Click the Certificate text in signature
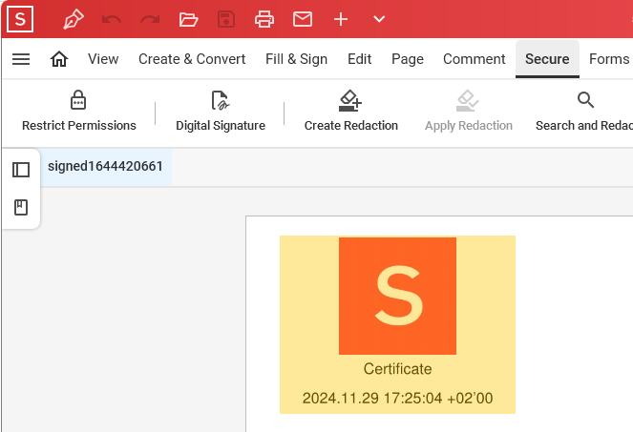Screen dimensions: 633x432 point(397,369)
